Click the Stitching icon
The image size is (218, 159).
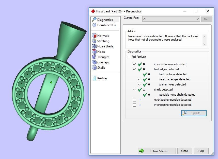pyautogui.click(x=94, y=41)
